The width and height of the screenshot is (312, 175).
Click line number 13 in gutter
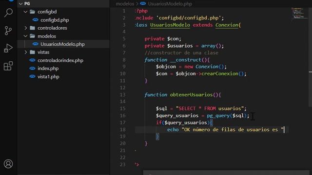(123, 95)
